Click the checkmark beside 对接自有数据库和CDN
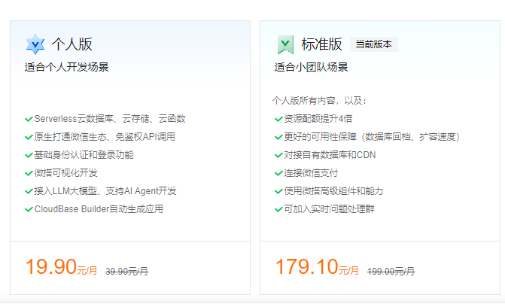 (278, 155)
